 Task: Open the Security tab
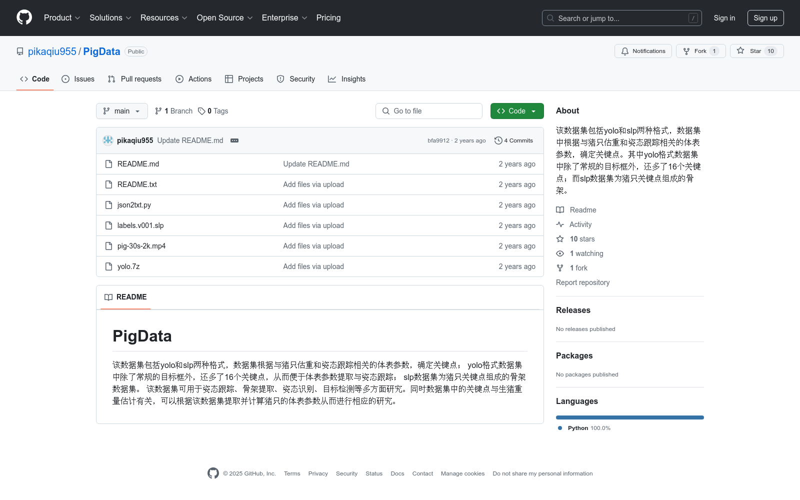[x=296, y=79]
